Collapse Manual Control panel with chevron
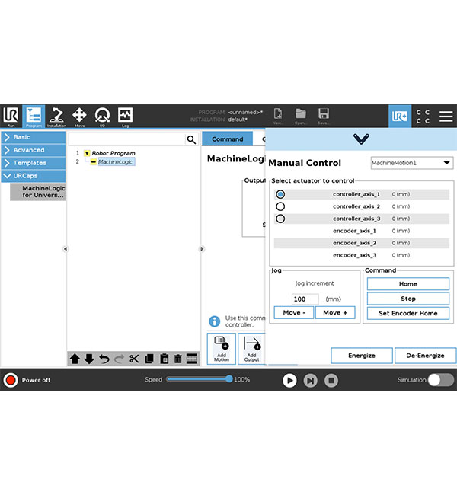 pos(361,139)
